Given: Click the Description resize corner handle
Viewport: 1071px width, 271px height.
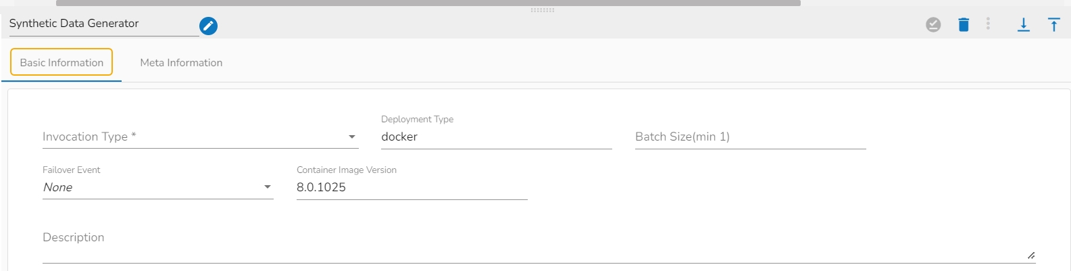Looking at the screenshot, I should (x=1031, y=255).
